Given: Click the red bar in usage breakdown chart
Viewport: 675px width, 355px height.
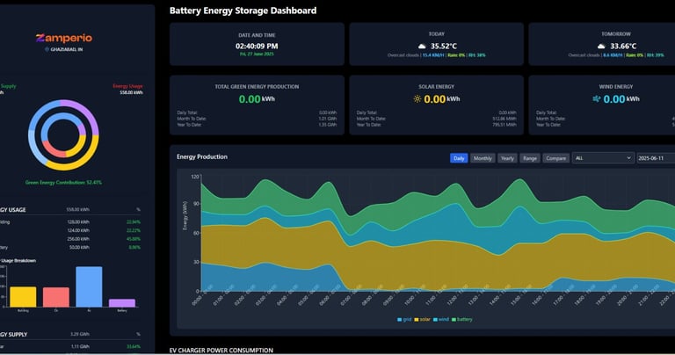Looking at the screenshot, I should [56, 297].
